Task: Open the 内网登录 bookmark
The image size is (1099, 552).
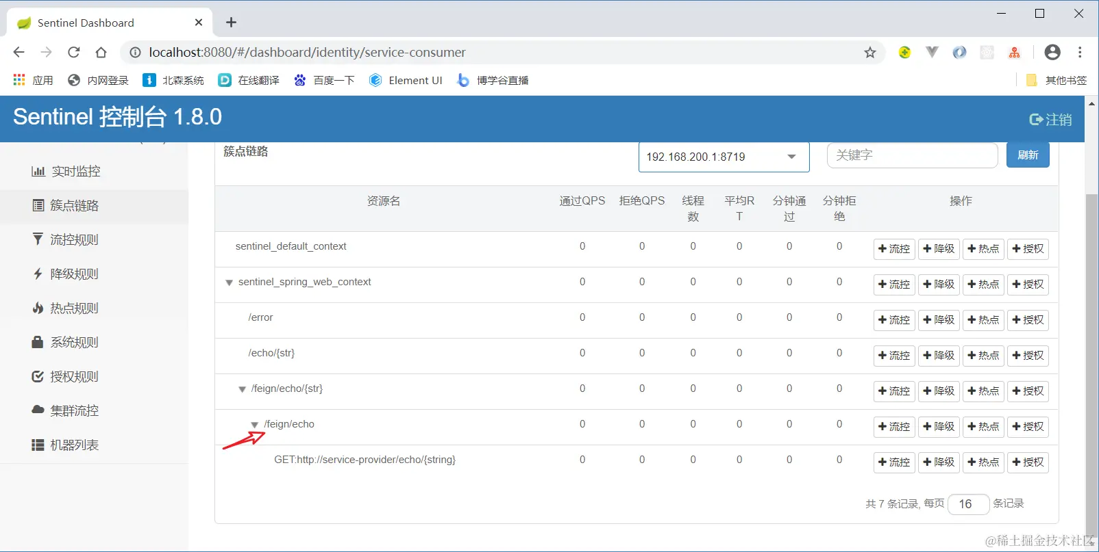Action: pos(98,80)
